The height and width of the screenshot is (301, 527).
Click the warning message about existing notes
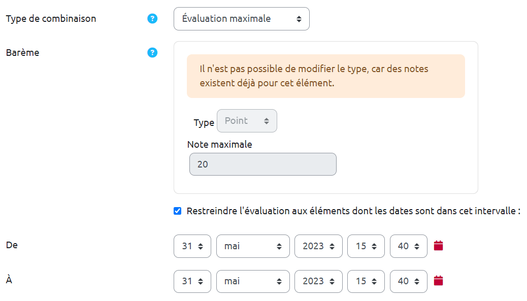tap(325, 76)
